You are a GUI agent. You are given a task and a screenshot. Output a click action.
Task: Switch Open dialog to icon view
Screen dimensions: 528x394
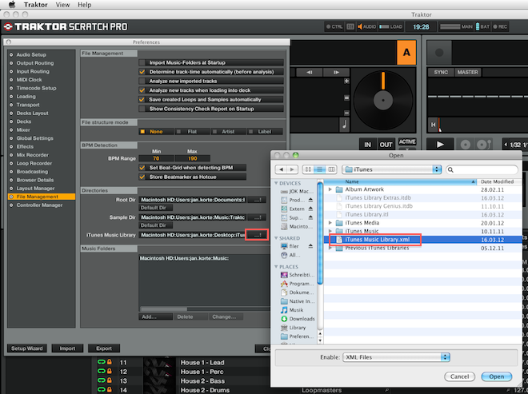pos(308,169)
